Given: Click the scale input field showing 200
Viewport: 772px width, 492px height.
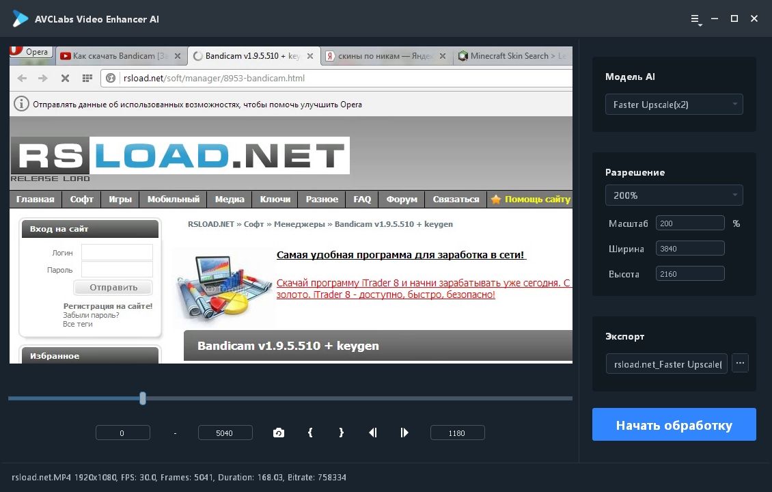Looking at the screenshot, I should (690, 223).
